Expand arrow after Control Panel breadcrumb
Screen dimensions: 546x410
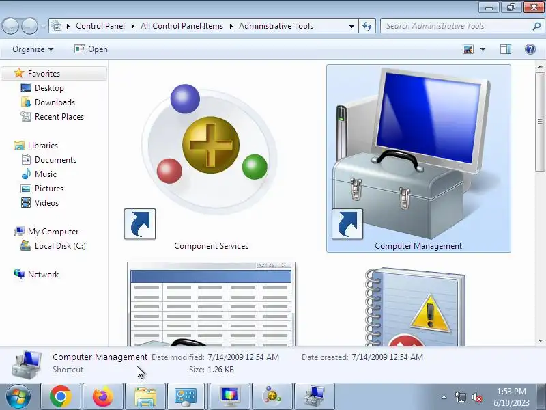click(132, 26)
